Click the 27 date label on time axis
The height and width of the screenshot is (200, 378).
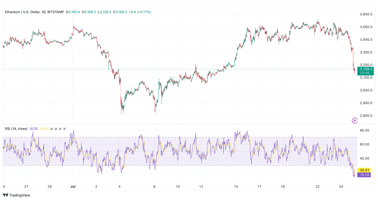point(26,186)
